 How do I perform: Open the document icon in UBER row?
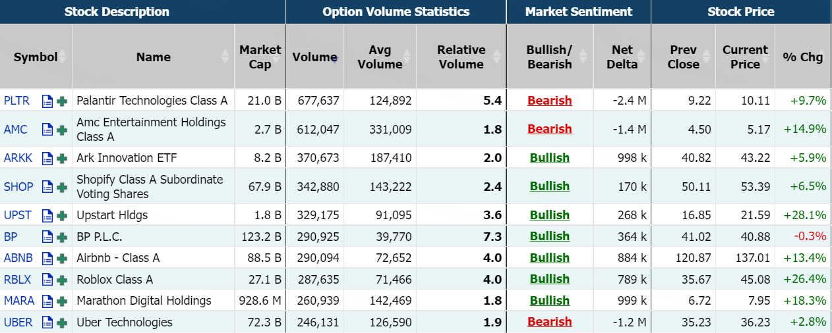[x=47, y=322]
